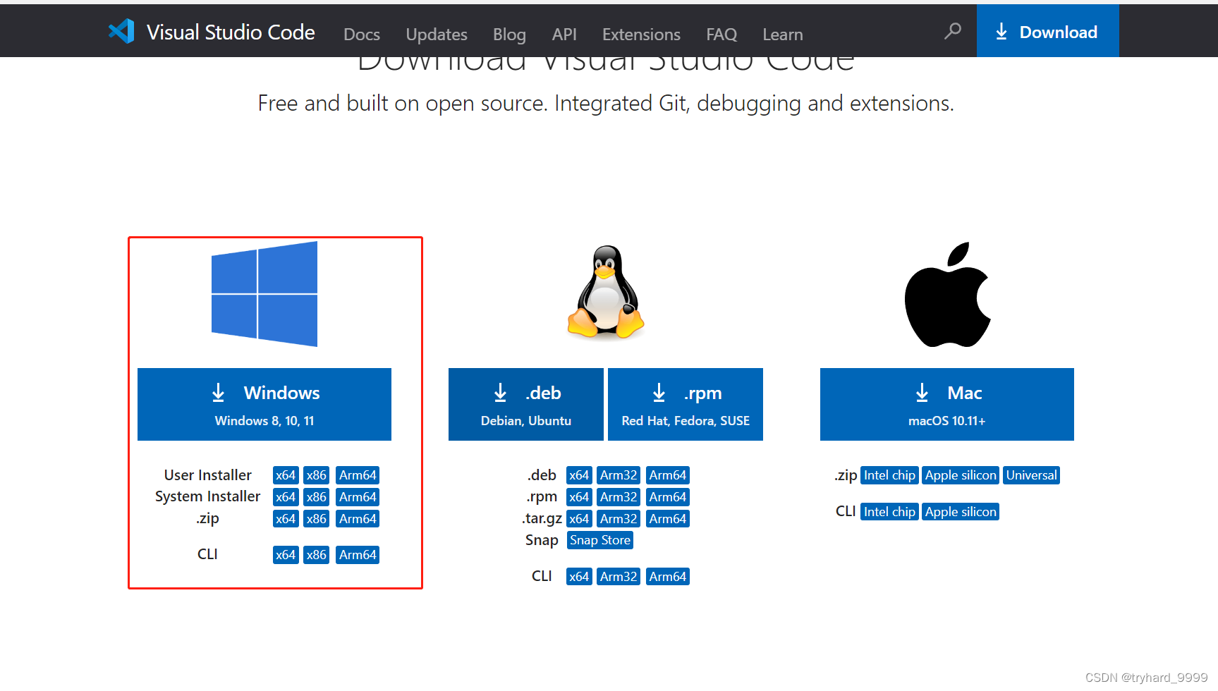Click the Visual Studio Code title link
Screen dimensions: 1218x691
point(231,32)
